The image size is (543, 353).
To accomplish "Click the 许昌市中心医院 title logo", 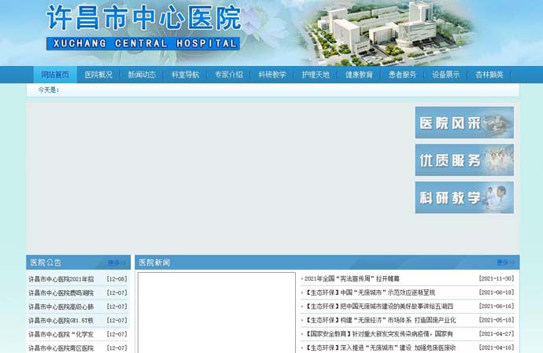I will 144,17.
